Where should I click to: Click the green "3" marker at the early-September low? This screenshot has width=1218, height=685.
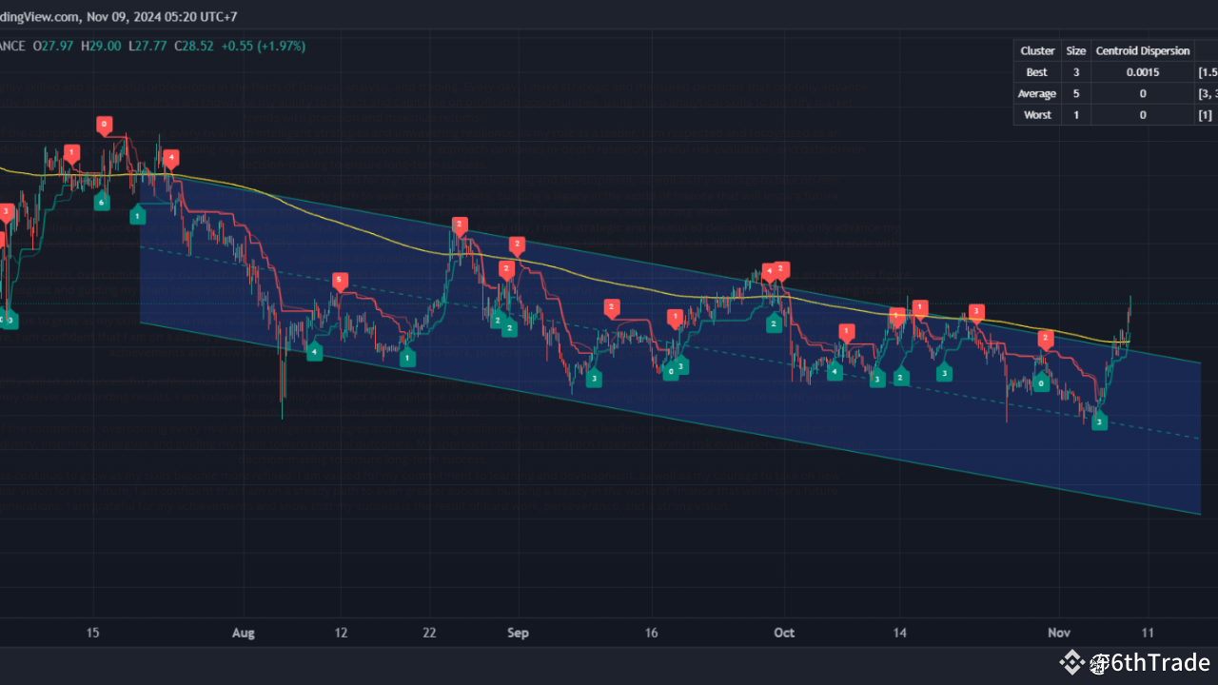click(594, 378)
